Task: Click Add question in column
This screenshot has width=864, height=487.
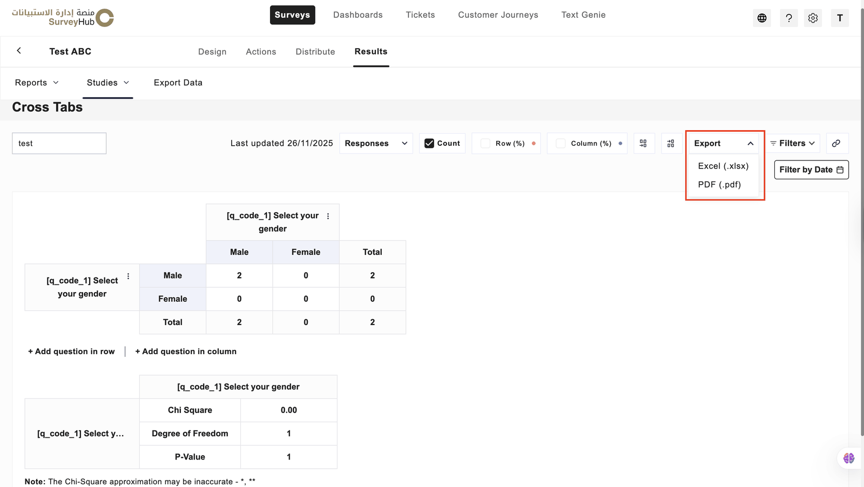Action: tap(186, 351)
